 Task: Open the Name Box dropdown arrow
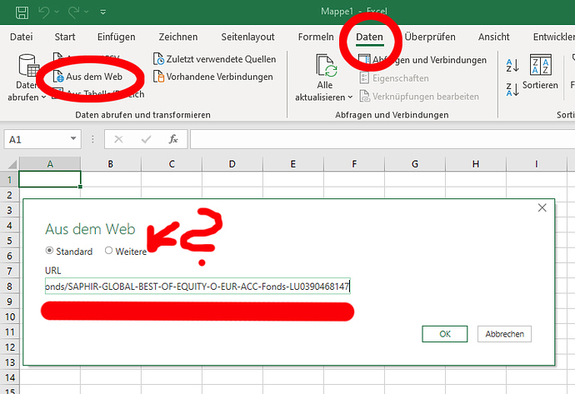pos(73,139)
